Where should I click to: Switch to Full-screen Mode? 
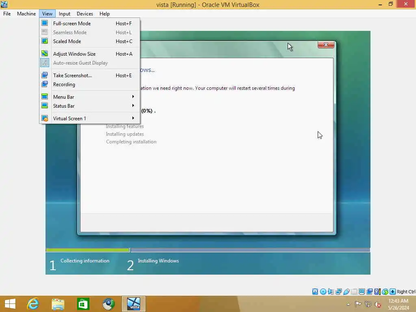(90, 23)
